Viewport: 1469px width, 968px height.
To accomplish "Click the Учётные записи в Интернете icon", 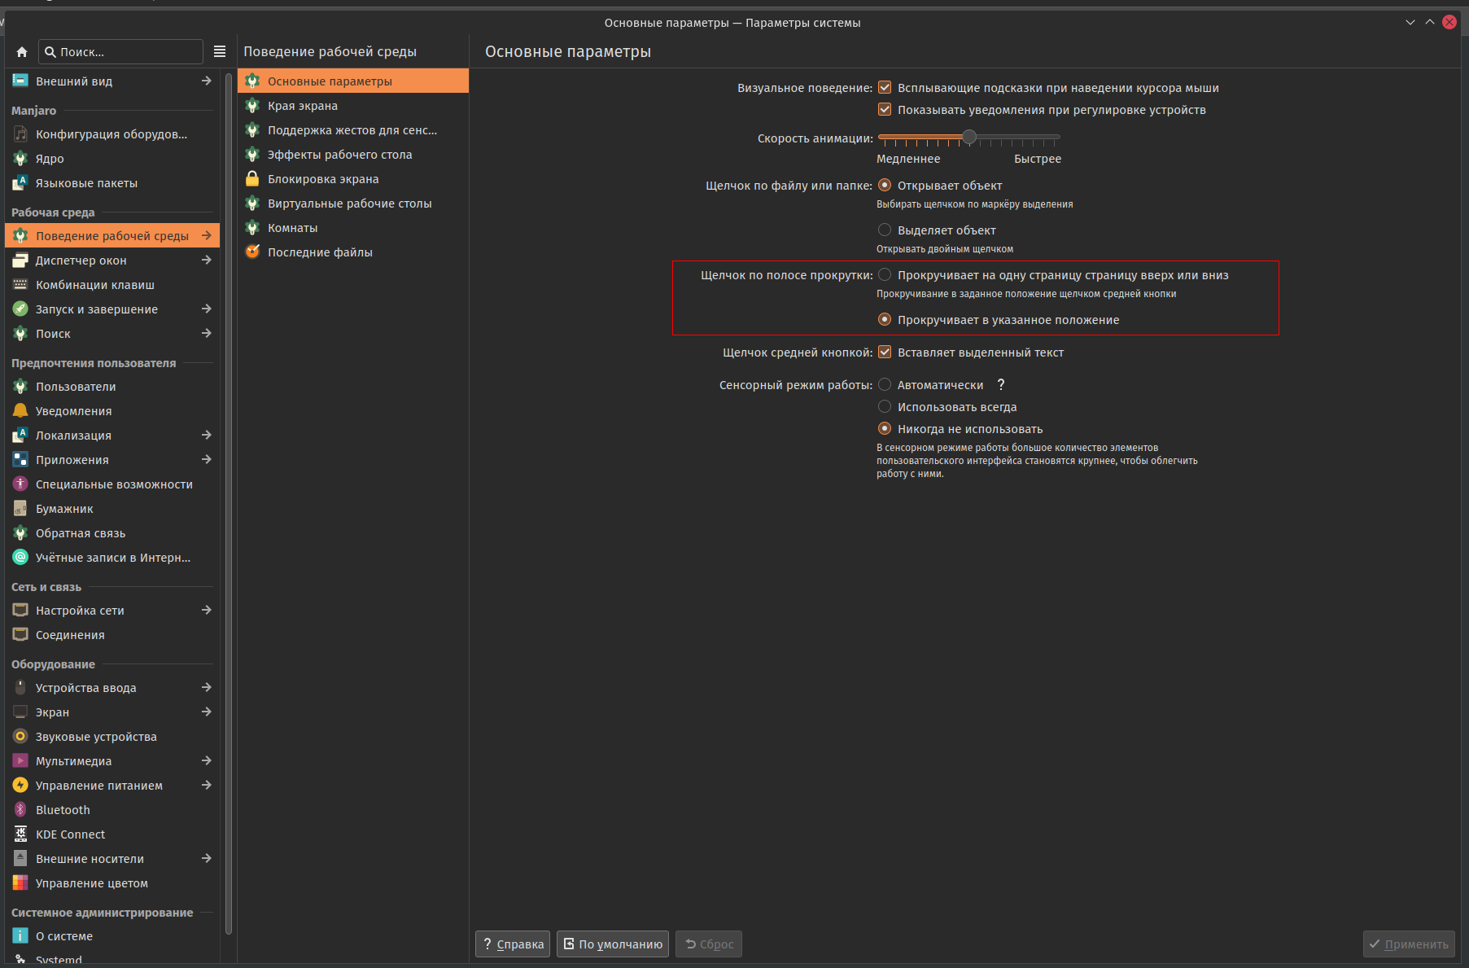I will [20, 558].
